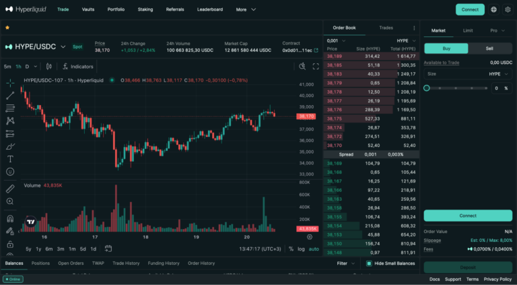The image size is (517, 285).
Task: Toggle log scale on chart
Action: click(301, 249)
